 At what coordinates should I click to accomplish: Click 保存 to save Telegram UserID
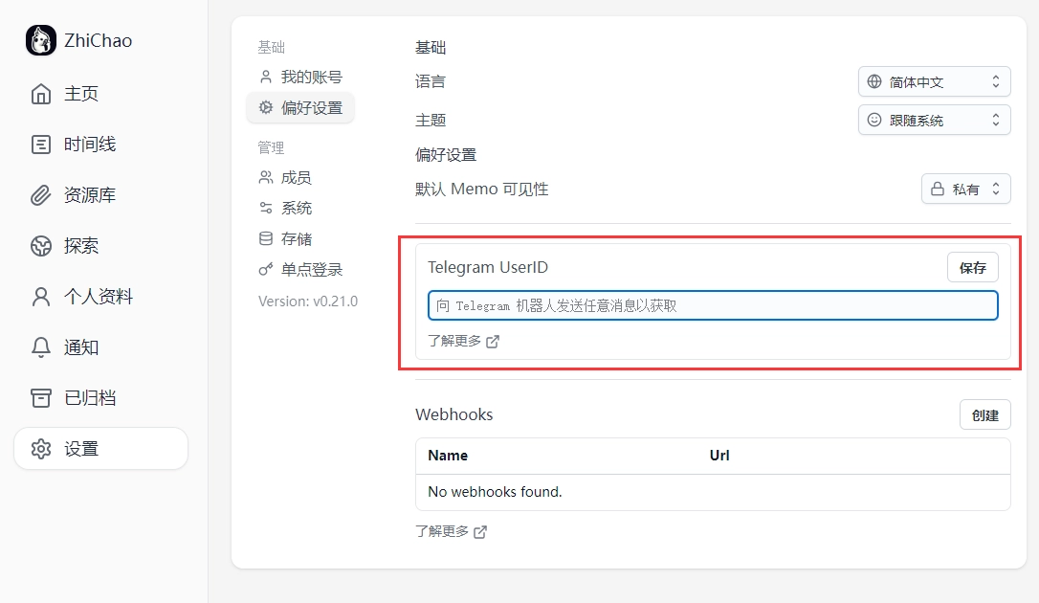click(972, 267)
